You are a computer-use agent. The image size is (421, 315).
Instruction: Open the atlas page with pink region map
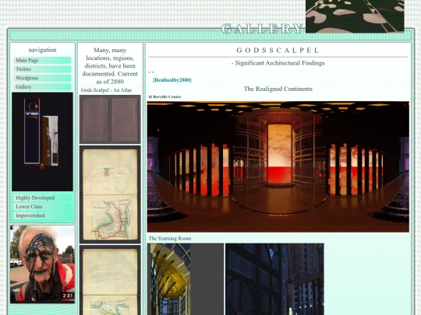tap(110, 194)
